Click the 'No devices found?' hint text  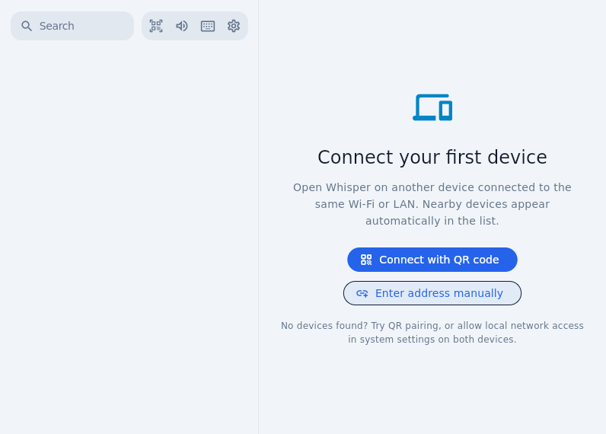point(432,333)
